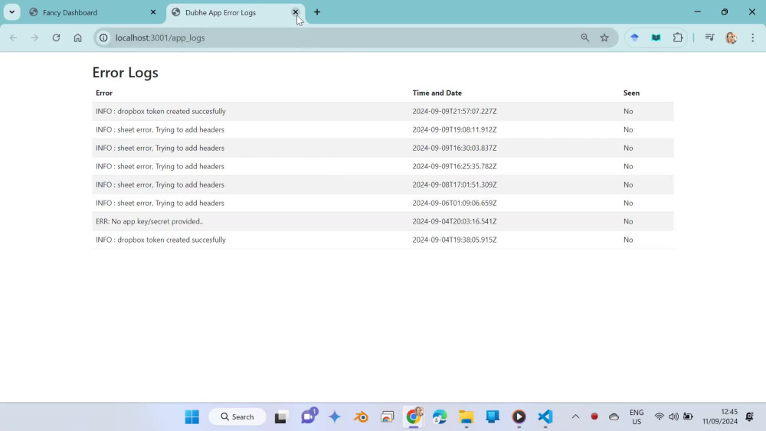Open Google Chrome taskbar icon
766x431 pixels.
tap(414, 417)
